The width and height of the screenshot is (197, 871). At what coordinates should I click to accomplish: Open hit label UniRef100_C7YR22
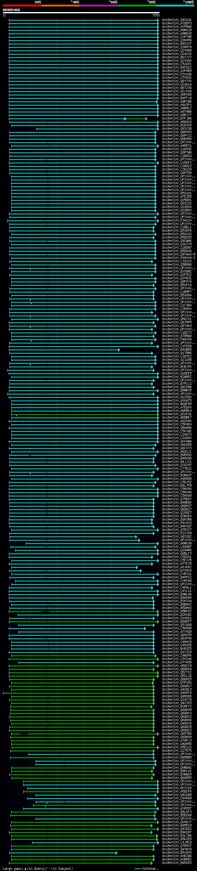176,468
